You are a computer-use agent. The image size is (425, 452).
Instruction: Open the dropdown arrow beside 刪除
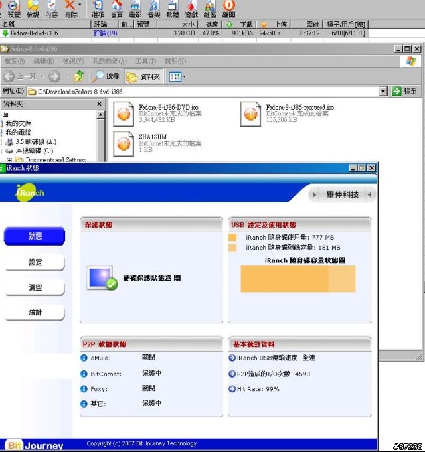[80, 5]
